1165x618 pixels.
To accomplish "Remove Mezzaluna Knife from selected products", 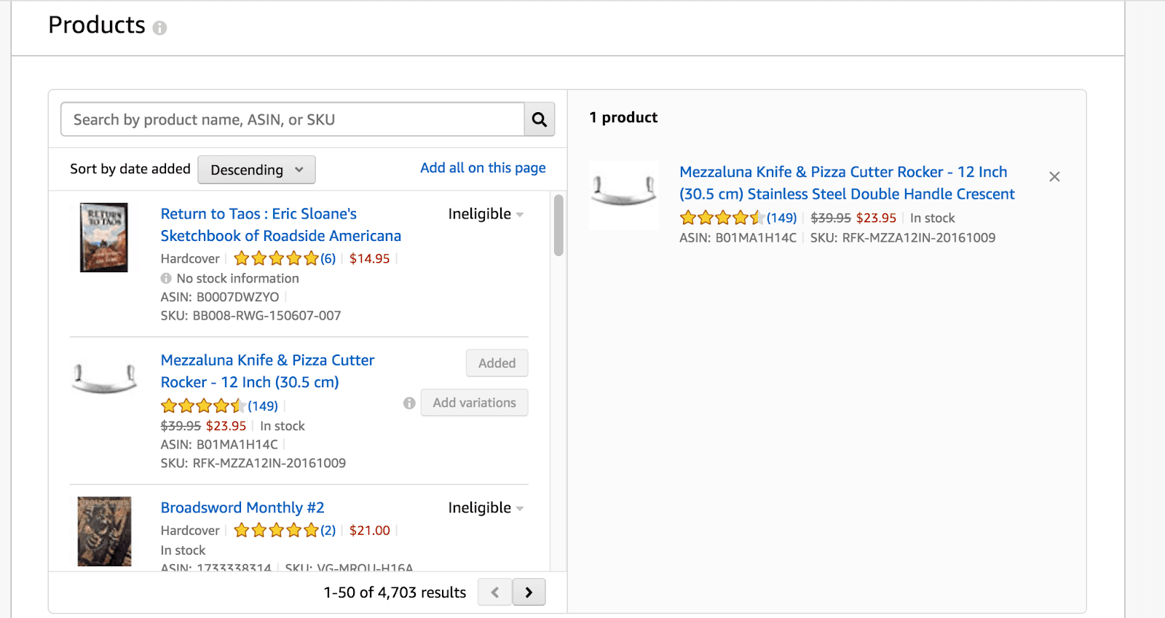I will [1054, 177].
